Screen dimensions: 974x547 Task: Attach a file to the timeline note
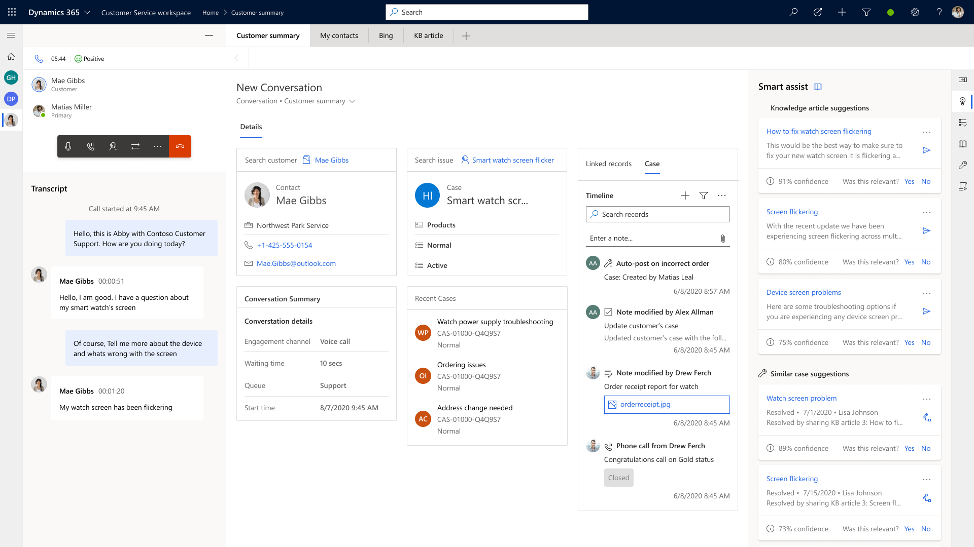pyautogui.click(x=723, y=239)
